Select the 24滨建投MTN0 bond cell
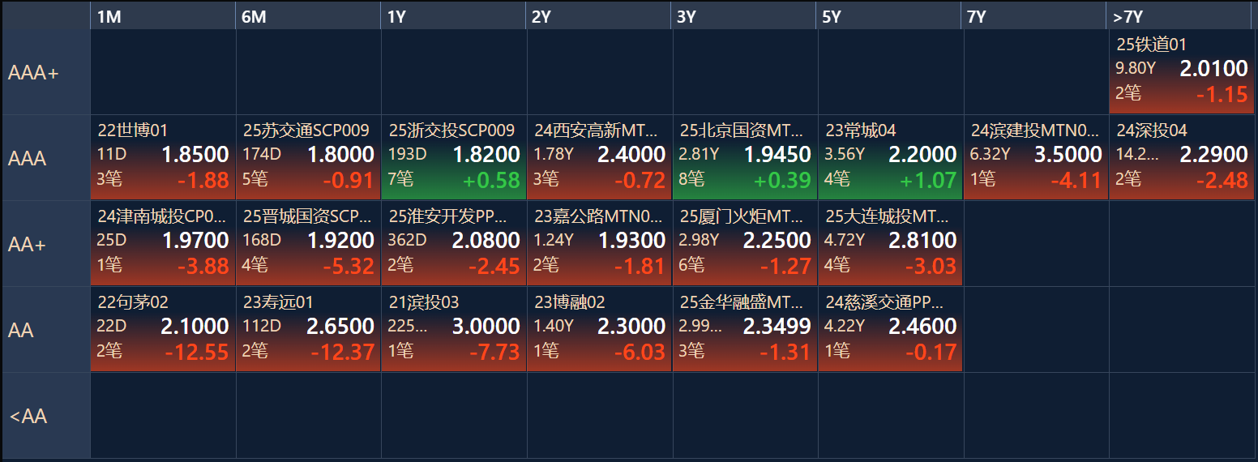Viewport: 1258px width, 462px height. (x=1036, y=158)
